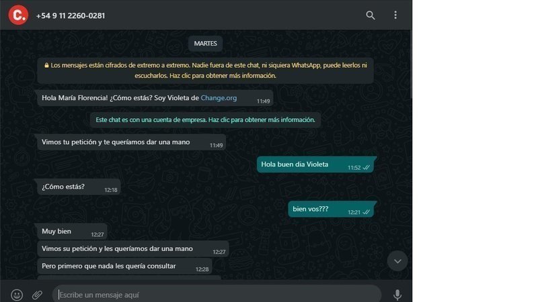This screenshot has height=302, width=538.
Task: Open the Change.org contact profile picture
Action: point(18,15)
